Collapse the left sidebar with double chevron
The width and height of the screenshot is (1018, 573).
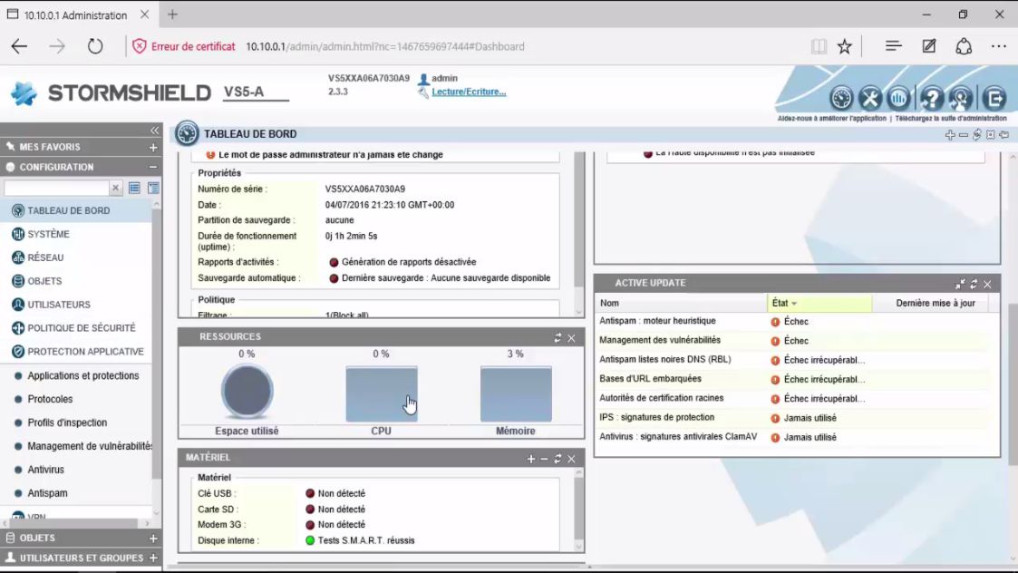pos(154,131)
